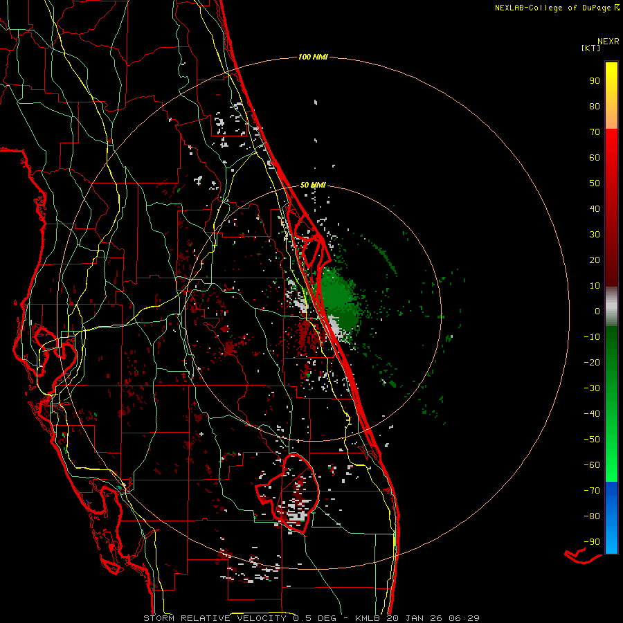Click the -40 value on the velocity scale
This screenshot has width=623, height=623.
coord(592,414)
